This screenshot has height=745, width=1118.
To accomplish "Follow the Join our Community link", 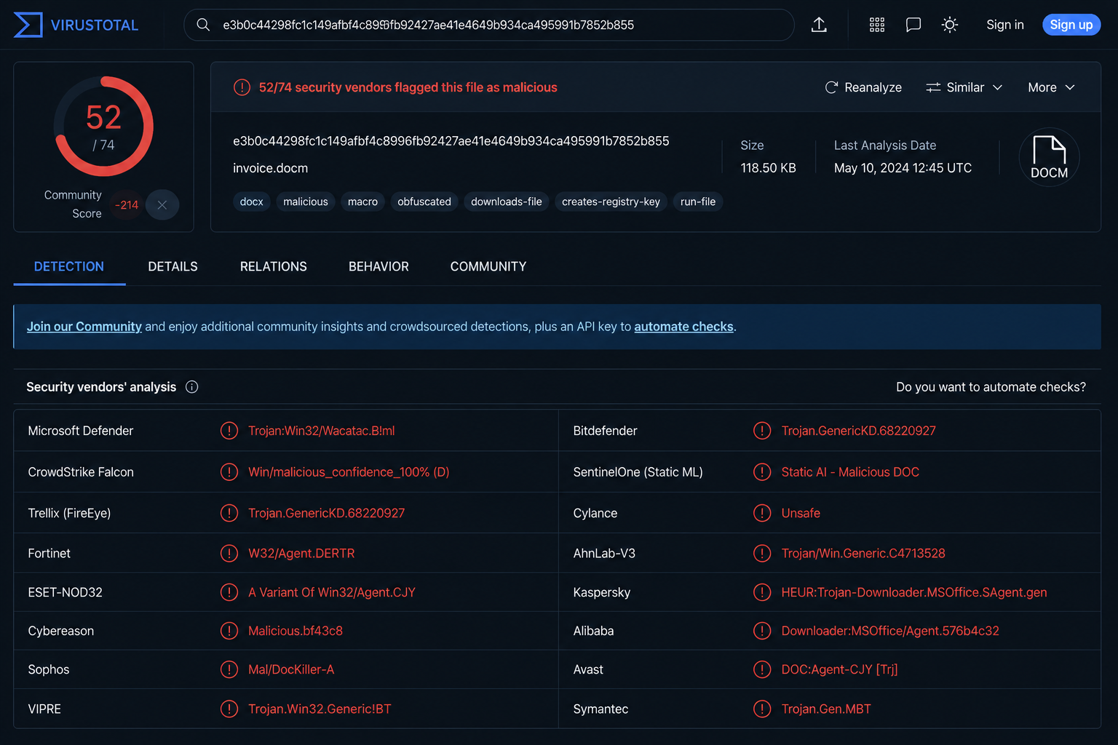I will coord(84,327).
